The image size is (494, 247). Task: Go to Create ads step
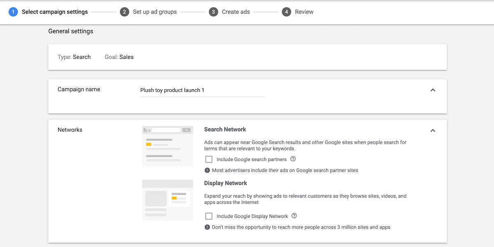click(236, 12)
